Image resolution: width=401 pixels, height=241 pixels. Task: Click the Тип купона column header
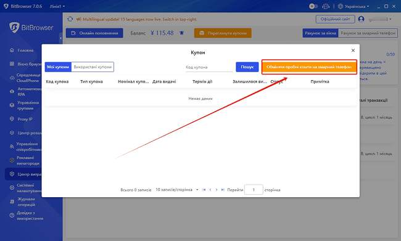click(x=91, y=81)
